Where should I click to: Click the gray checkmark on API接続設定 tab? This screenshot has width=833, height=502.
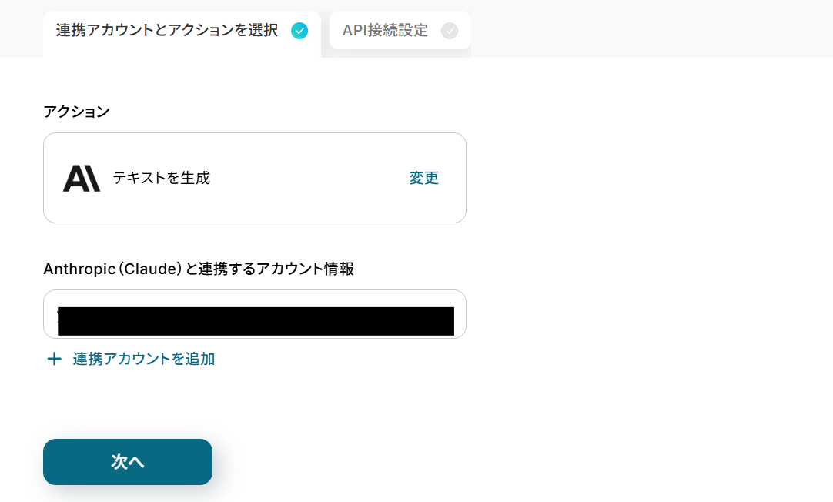click(x=450, y=31)
